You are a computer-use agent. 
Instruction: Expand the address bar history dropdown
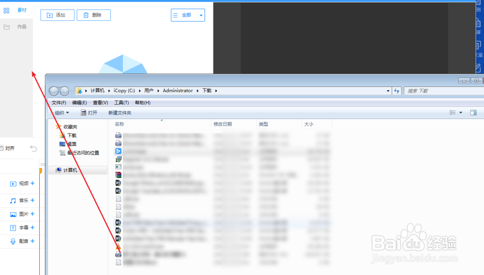point(388,91)
